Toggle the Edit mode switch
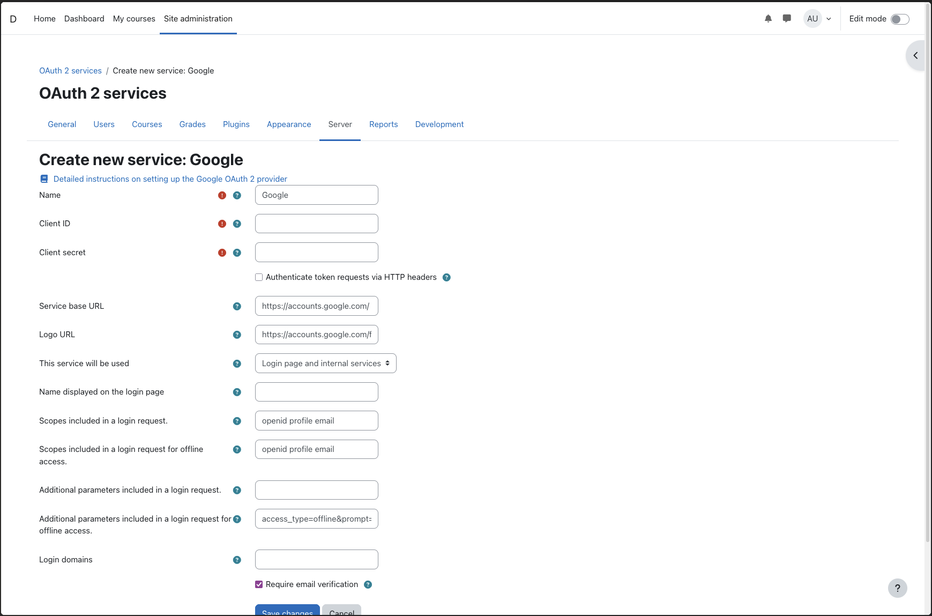Image resolution: width=932 pixels, height=616 pixels. click(x=899, y=19)
